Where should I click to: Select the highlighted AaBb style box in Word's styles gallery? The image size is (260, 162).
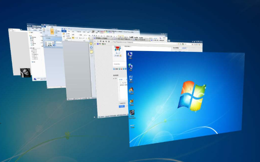pos(121,37)
